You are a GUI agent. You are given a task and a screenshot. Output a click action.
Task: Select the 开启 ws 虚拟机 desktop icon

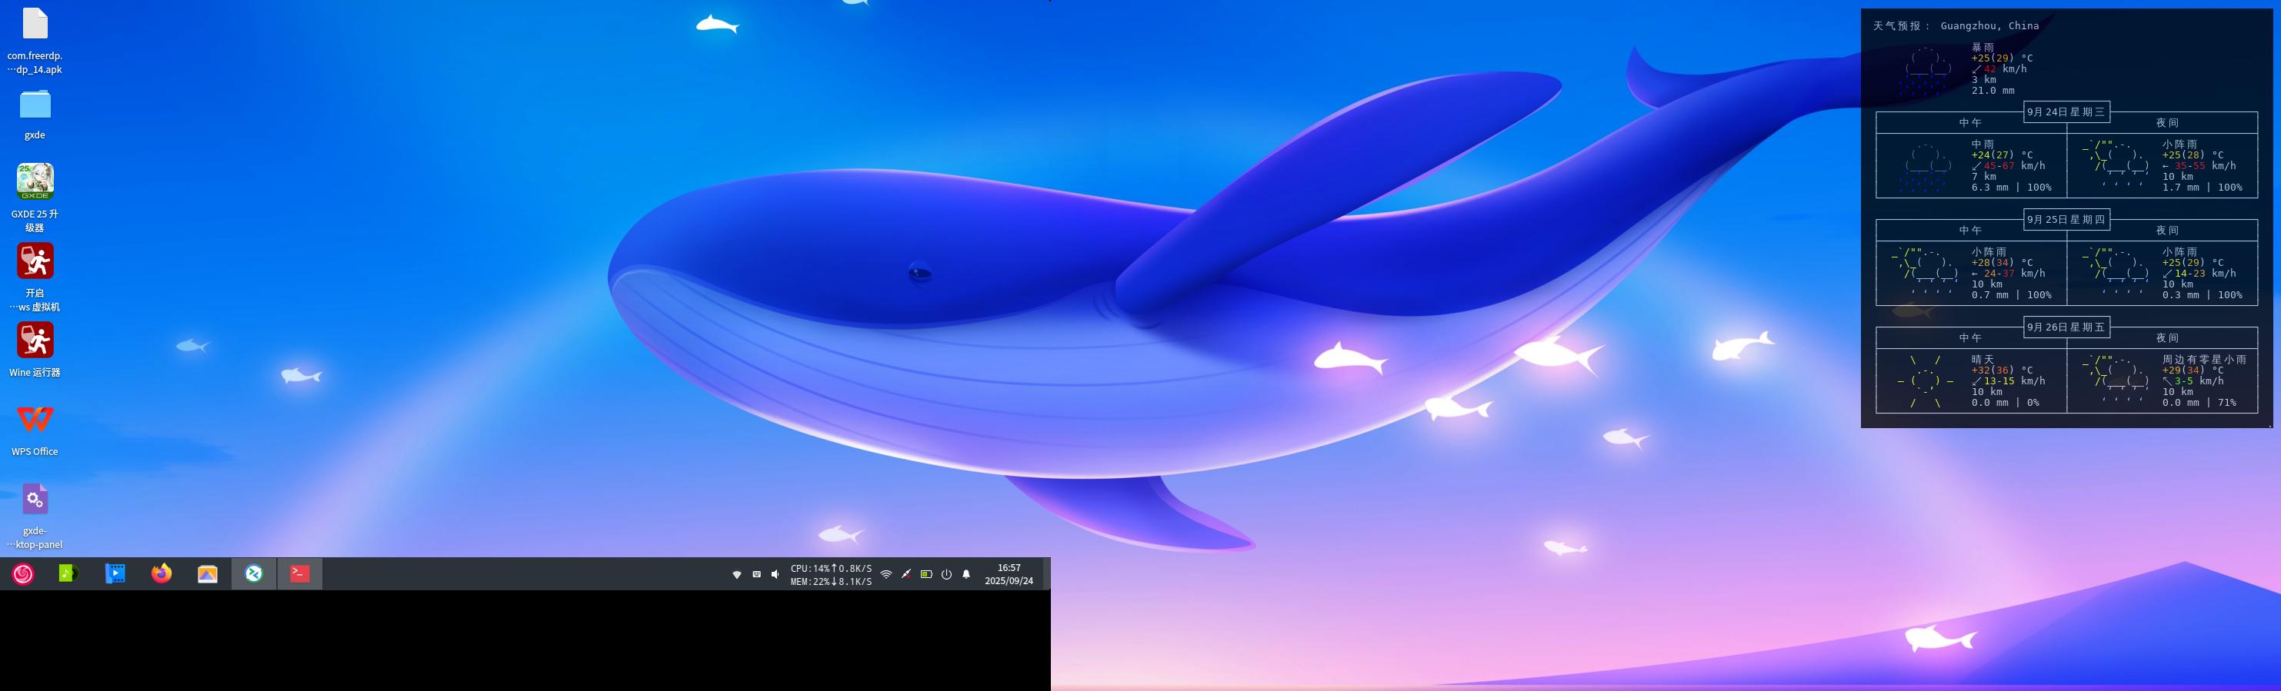[x=35, y=277]
